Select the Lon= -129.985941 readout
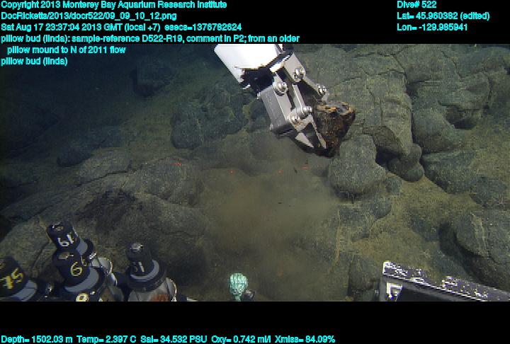Viewport: 510px width, 344px height. tap(432, 27)
